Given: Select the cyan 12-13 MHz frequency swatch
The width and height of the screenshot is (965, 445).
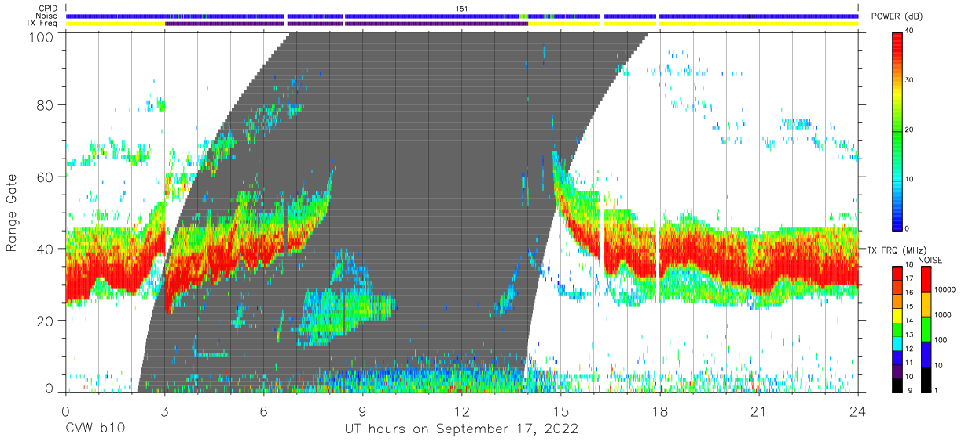Looking at the screenshot, I should pyautogui.click(x=897, y=343).
